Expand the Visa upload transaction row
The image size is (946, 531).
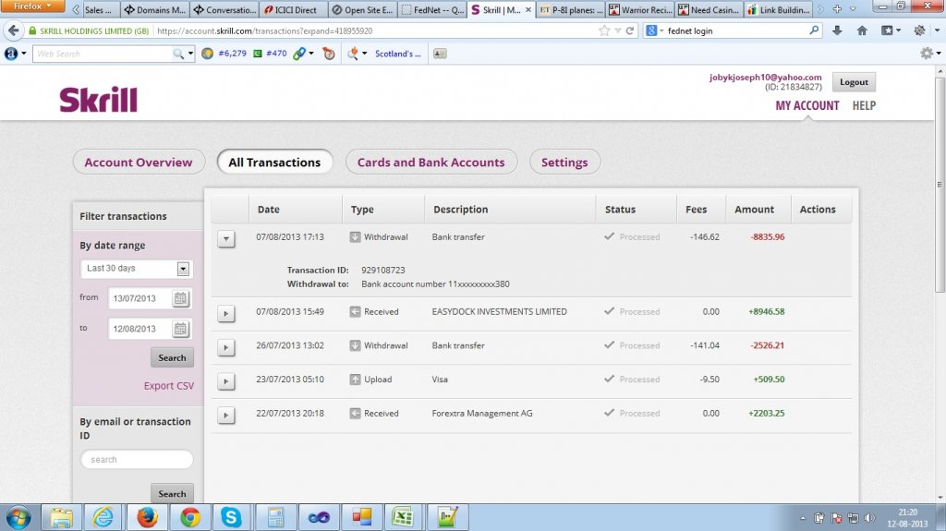(226, 381)
